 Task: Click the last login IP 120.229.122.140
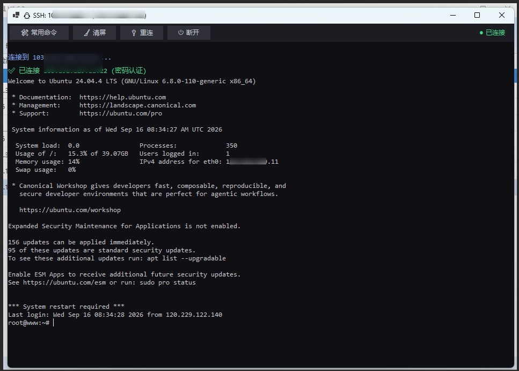194,315
